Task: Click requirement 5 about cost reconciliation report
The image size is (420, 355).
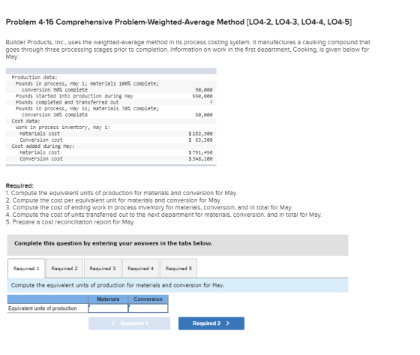Action: click(x=70, y=222)
